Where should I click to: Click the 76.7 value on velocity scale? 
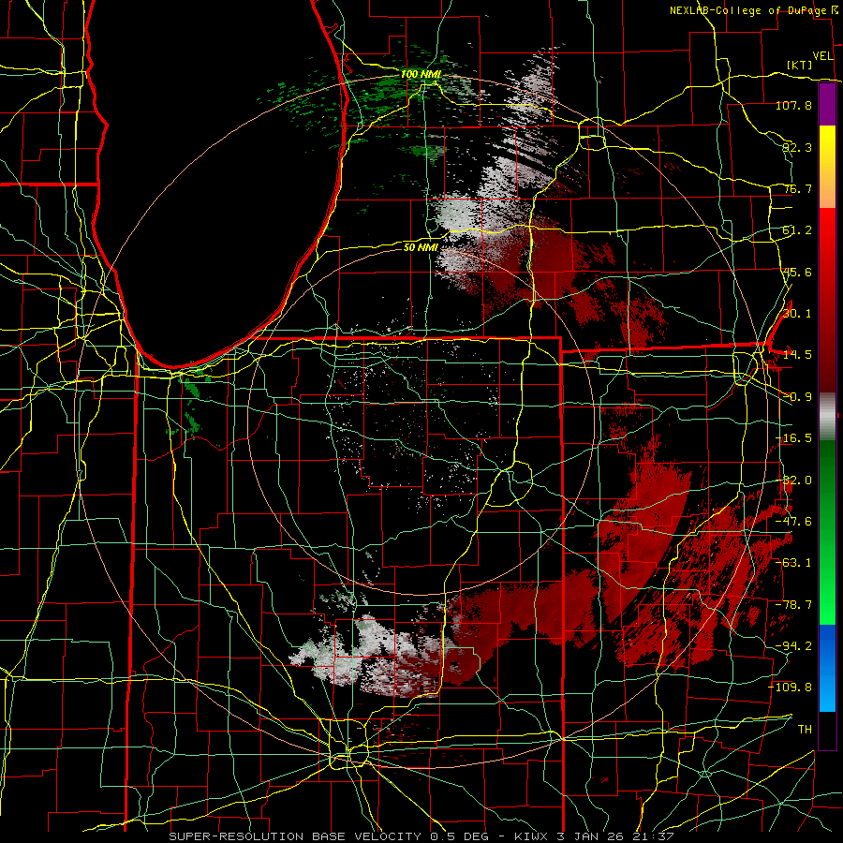(x=797, y=188)
